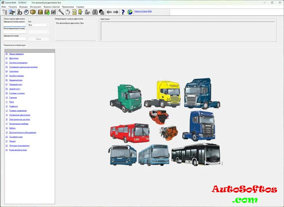Click the gears and wrench toolbar icon
The height and width of the screenshot is (207, 284).
pos(20,12)
